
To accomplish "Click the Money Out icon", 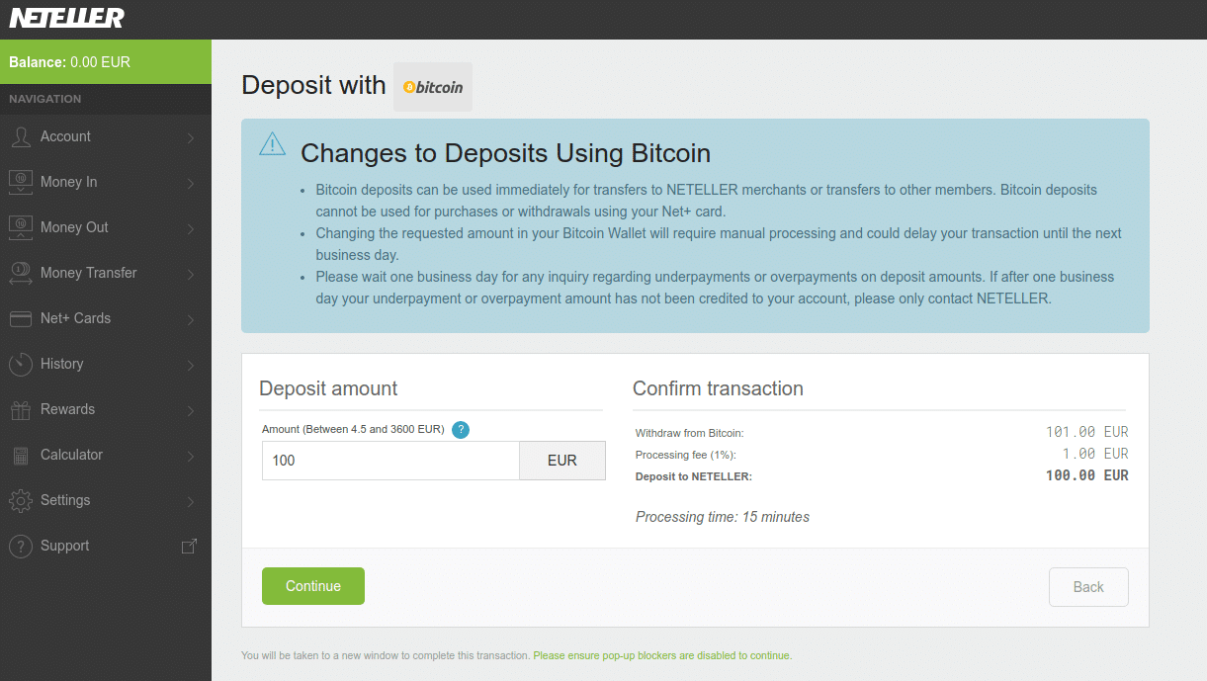I will [21, 227].
